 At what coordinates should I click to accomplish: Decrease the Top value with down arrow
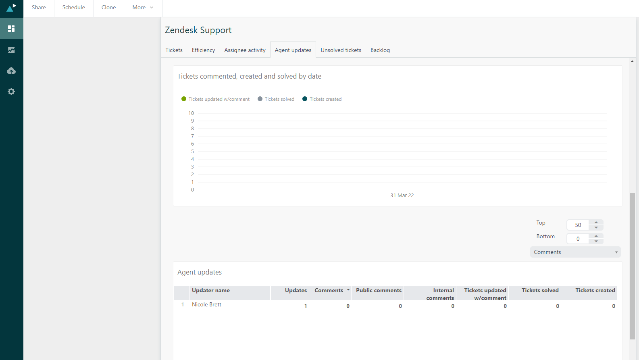tap(596, 228)
